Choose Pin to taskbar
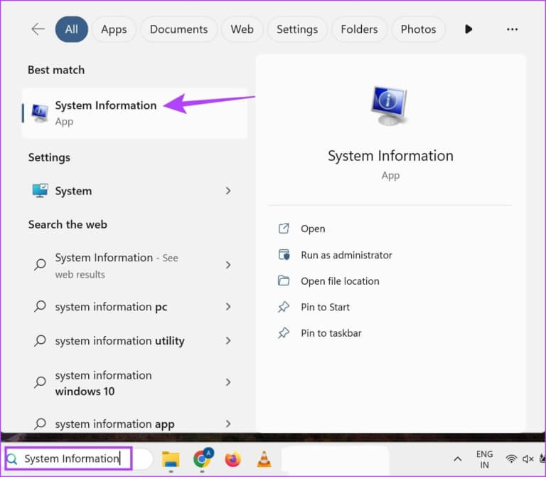546x477 pixels. pyautogui.click(x=331, y=333)
